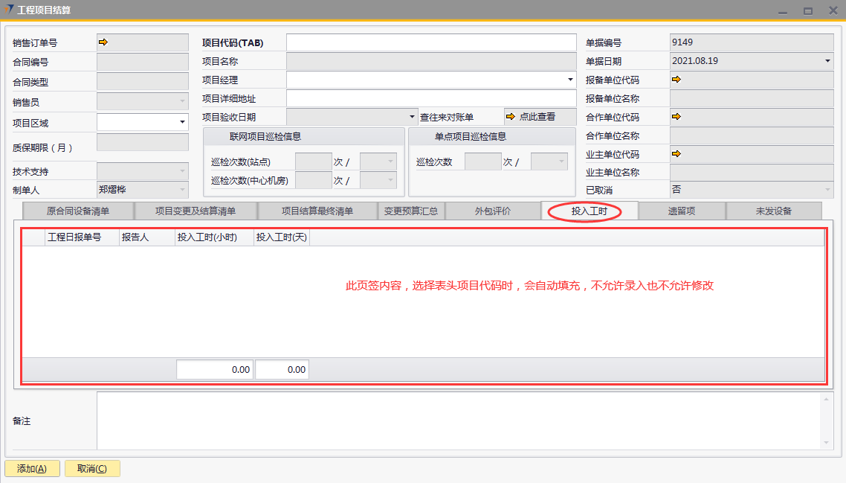Expand the 项目经理 dropdown

tap(570, 80)
